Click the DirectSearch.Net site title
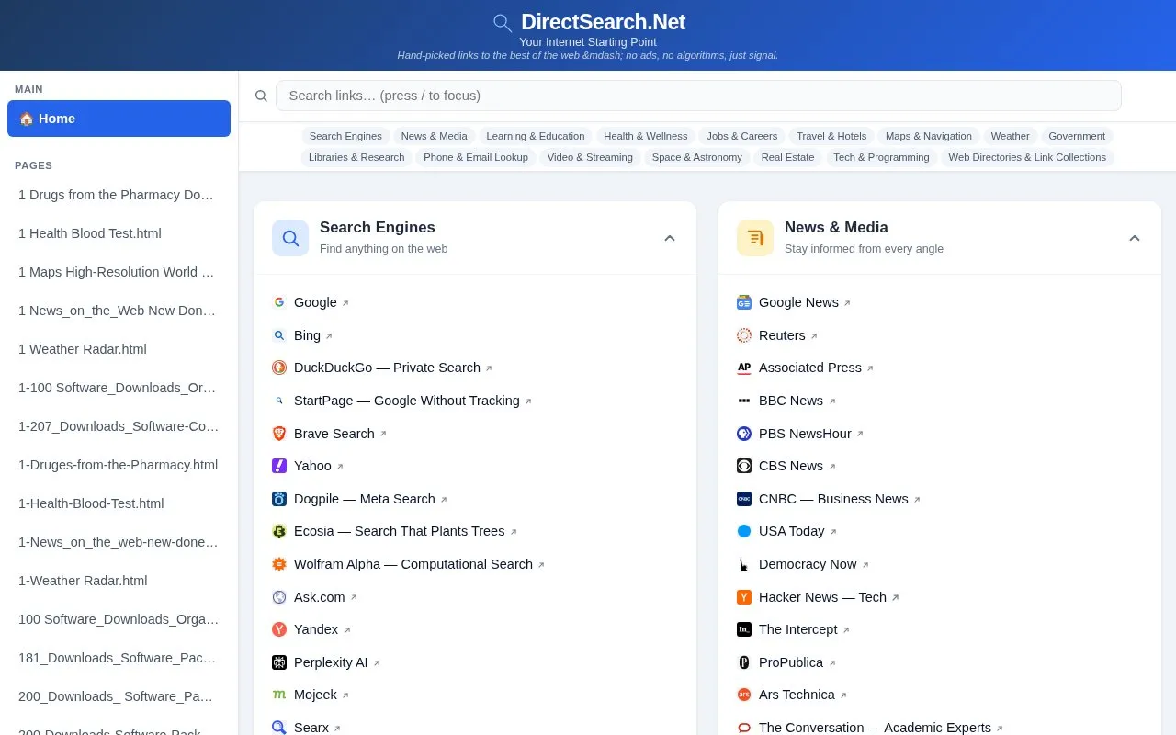Image resolution: width=1176 pixels, height=735 pixels. click(x=603, y=22)
